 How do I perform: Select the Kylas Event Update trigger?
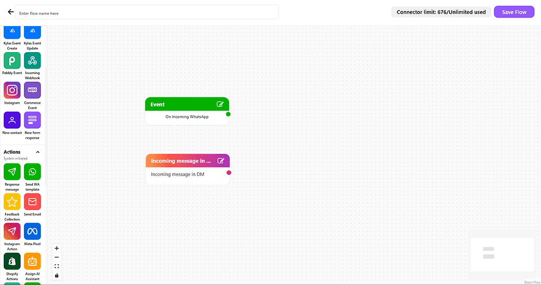pos(32,32)
